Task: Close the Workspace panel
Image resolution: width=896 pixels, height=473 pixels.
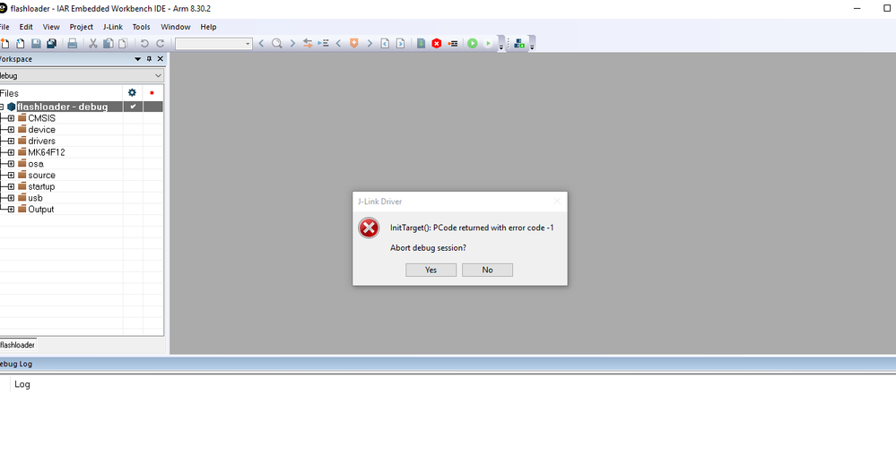Action: click(160, 59)
